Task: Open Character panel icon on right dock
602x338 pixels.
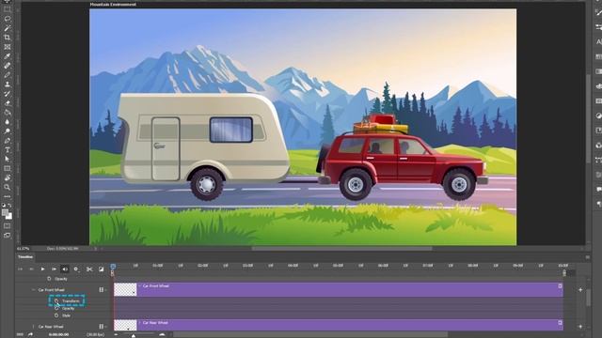Action: pos(598,41)
